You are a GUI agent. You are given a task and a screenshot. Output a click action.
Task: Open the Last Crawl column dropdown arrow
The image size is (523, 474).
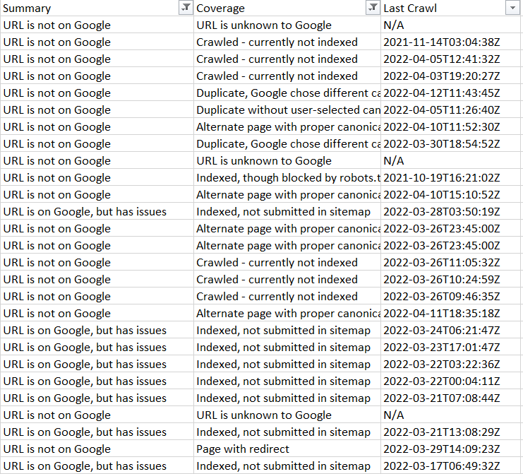[512, 8]
